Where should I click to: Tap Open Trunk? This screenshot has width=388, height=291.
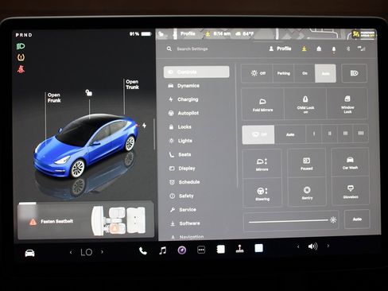click(132, 84)
